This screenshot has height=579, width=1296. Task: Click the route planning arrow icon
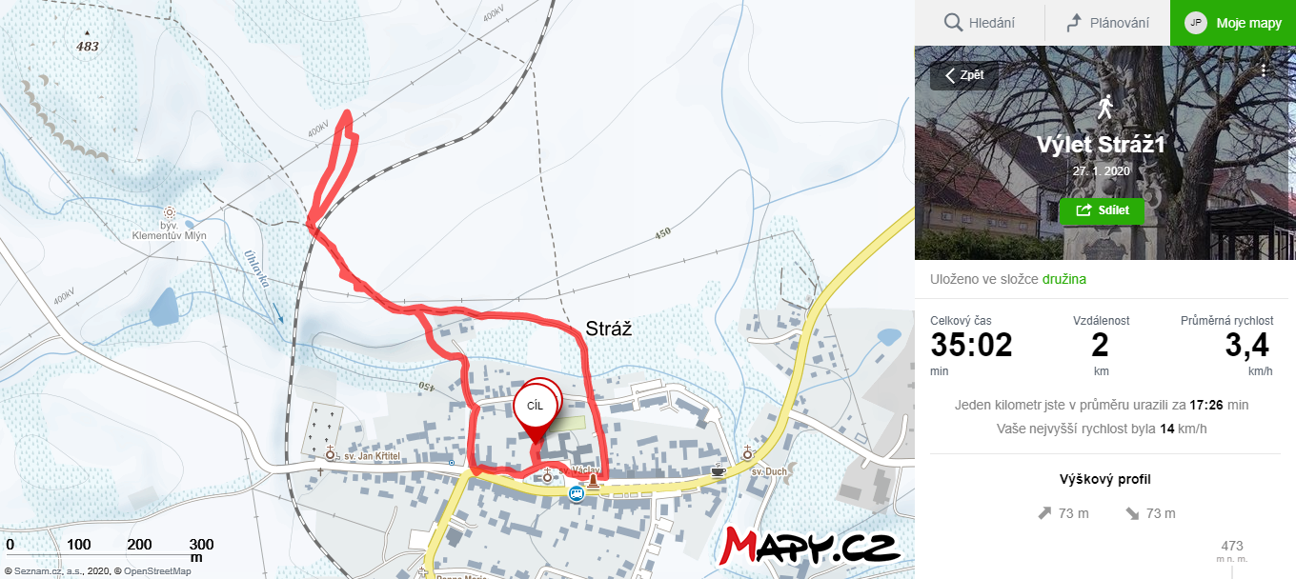(1074, 23)
